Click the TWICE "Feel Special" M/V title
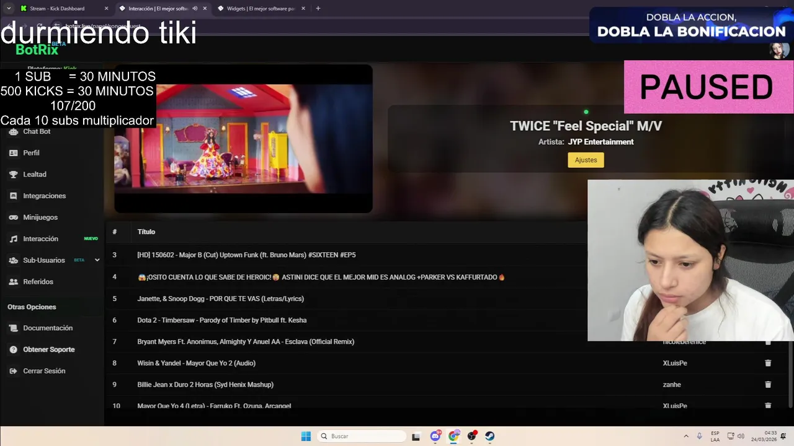Screen dimensions: 794x446 coord(586,126)
